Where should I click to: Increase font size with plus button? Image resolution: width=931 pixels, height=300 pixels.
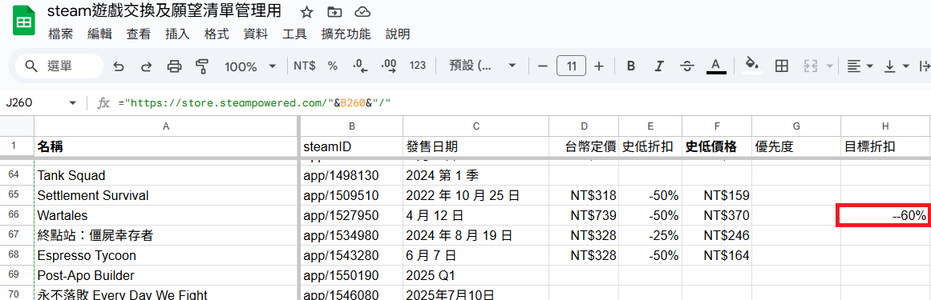tap(599, 66)
